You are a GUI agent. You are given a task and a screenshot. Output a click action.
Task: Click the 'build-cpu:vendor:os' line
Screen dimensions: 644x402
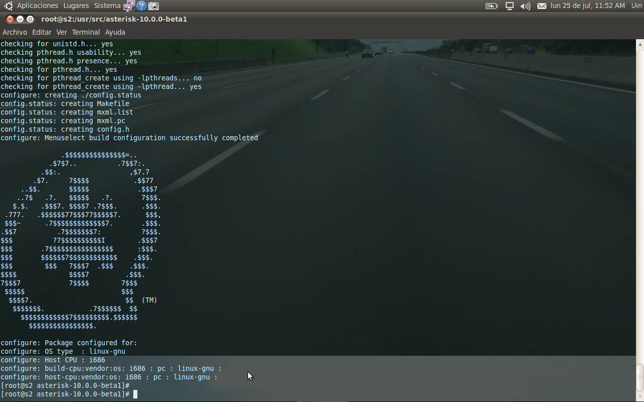pyautogui.click(x=111, y=368)
